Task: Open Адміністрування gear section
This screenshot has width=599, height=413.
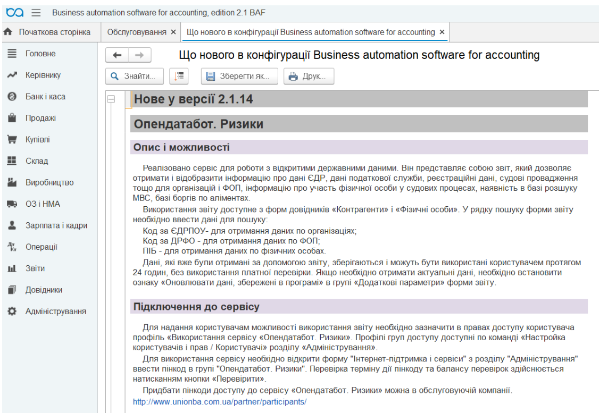Action: click(x=56, y=311)
